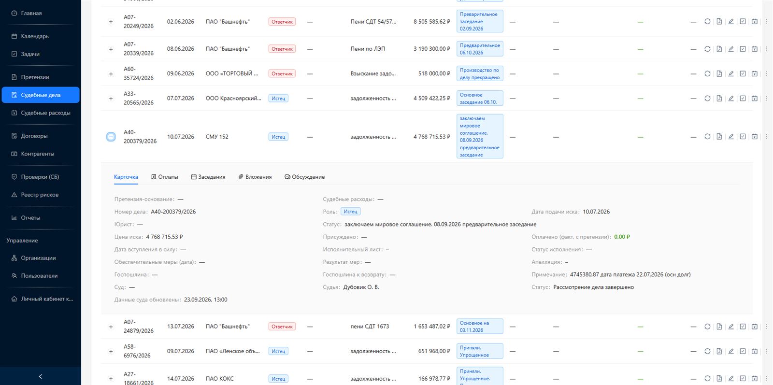Refresh court data for case A07-20339/2026
The image size is (773, 385).
707,49
